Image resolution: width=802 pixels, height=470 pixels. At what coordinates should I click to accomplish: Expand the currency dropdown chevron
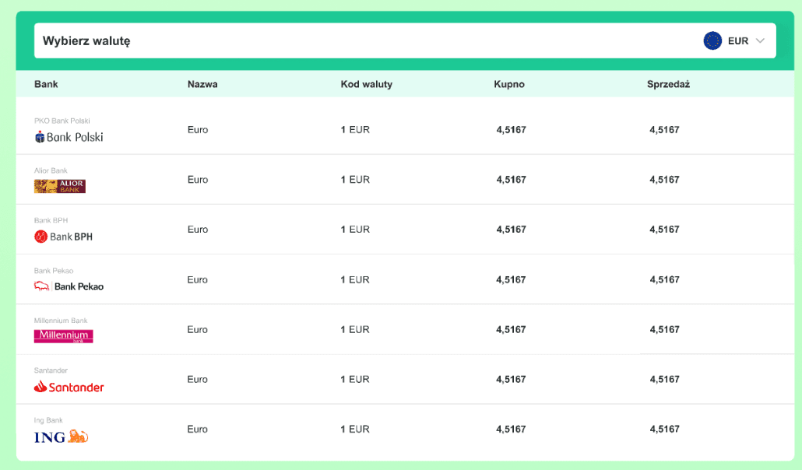coord(760,41)
